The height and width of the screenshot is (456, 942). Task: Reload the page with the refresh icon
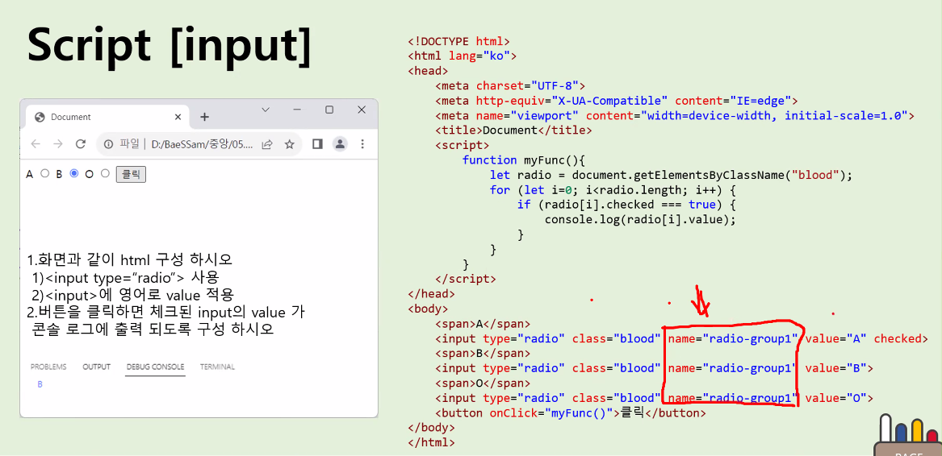(81, 144)
